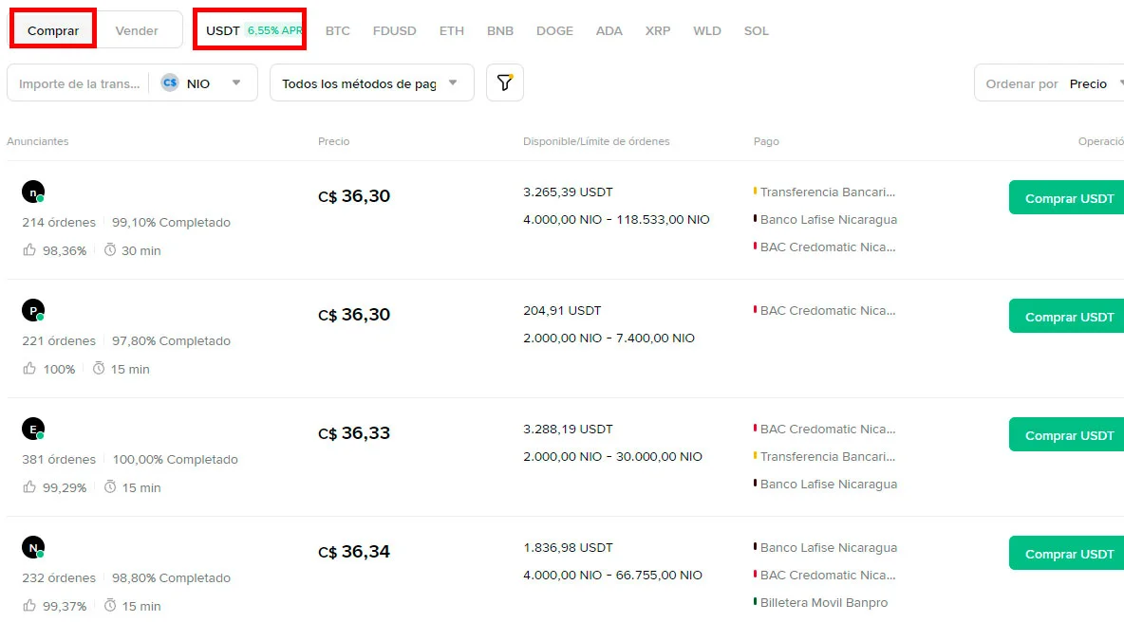Click 97,80% Completado text

coord(171,341)
